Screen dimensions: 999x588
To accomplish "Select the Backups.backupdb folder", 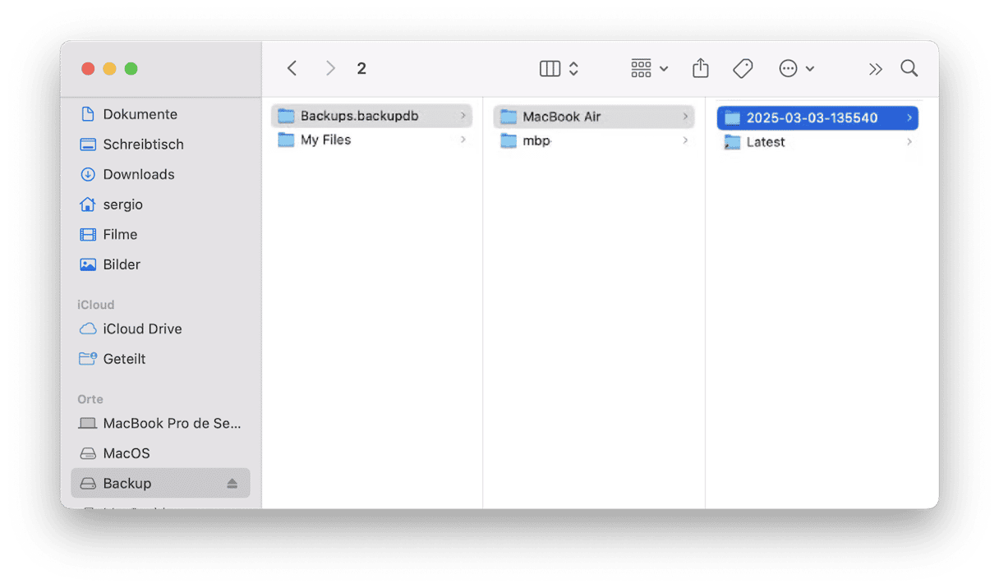I will [359, 117].
